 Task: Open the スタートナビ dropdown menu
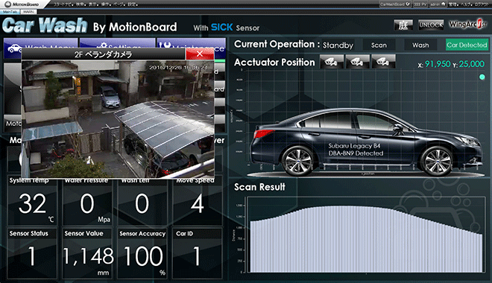click(63, 4)
